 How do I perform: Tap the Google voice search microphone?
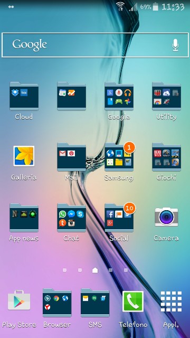(175, 45)
